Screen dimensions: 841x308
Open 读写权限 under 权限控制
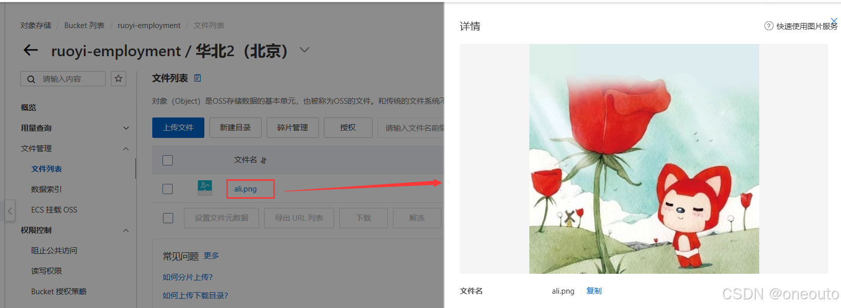(46, 271)
